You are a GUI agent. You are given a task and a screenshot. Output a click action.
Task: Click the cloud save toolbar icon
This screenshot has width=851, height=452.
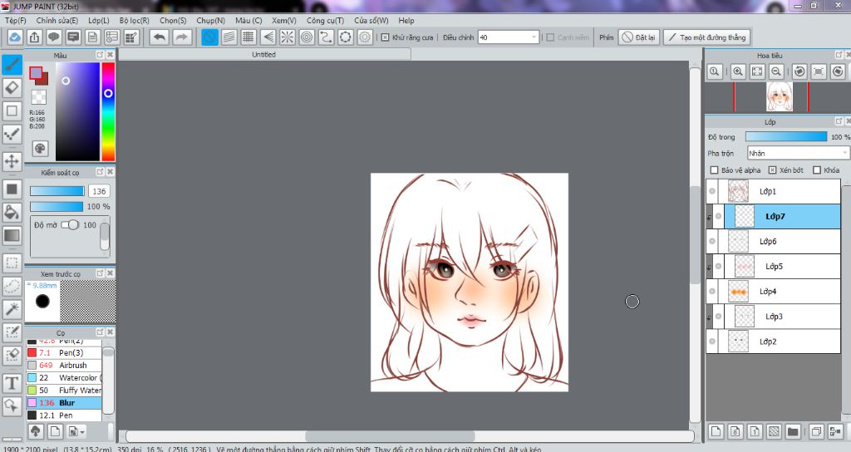15,37
